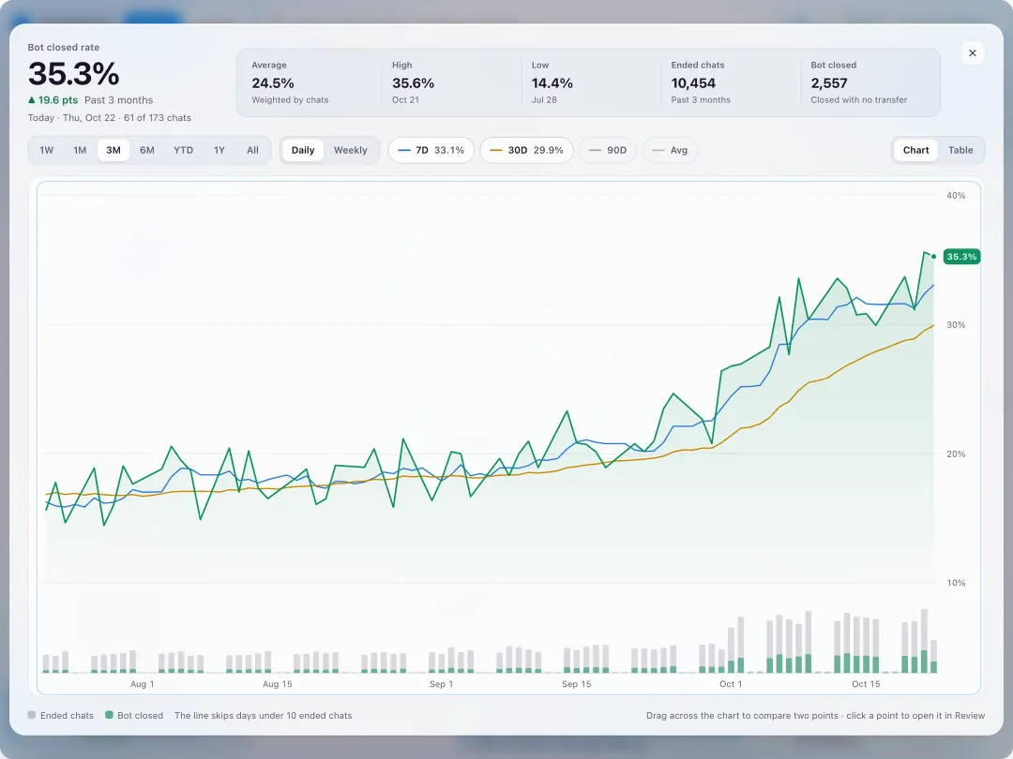Click the 20% y-axis label
1013x759 pixels.
click(x=956, y=454)
